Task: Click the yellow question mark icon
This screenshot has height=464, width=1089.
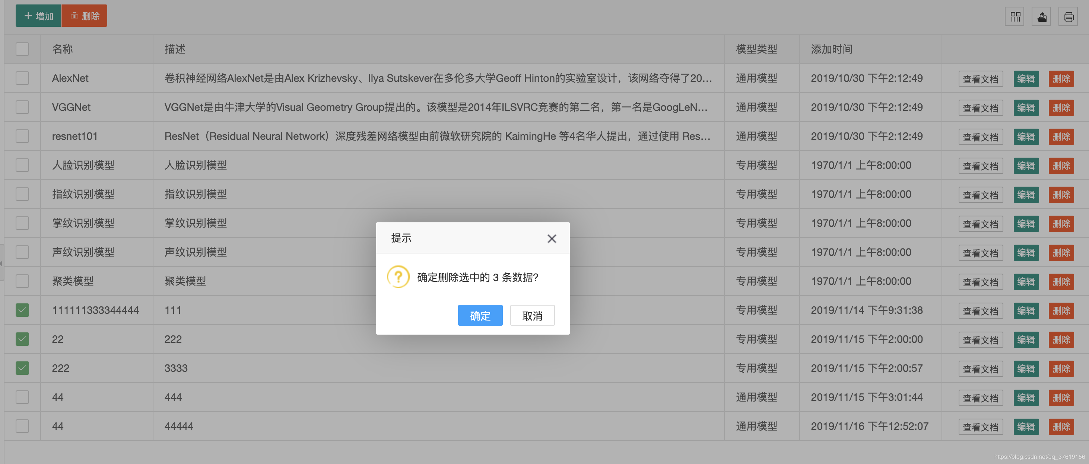Action: pos(398,277)
